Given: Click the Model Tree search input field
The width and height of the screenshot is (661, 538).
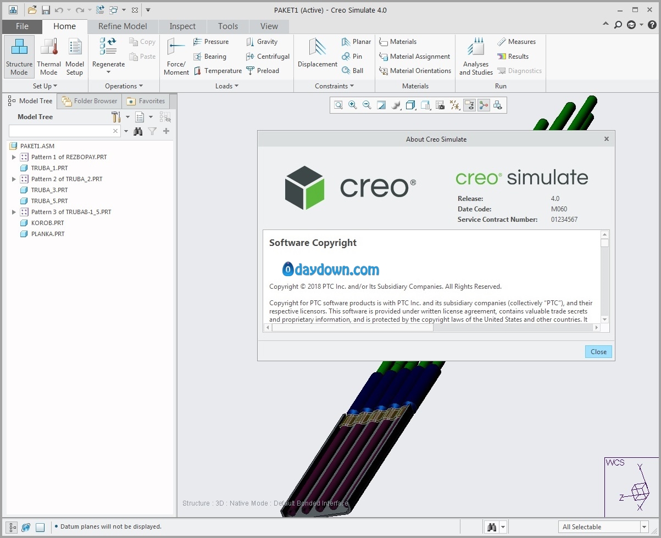Looking at the screenshot, I should (x=64, y=131).
